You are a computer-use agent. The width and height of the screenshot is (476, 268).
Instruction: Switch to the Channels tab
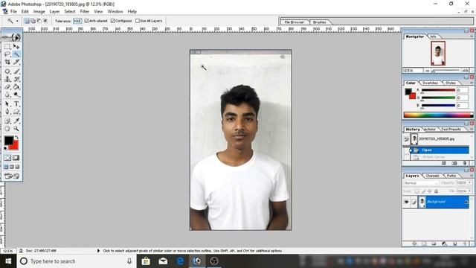click(433, 176)
